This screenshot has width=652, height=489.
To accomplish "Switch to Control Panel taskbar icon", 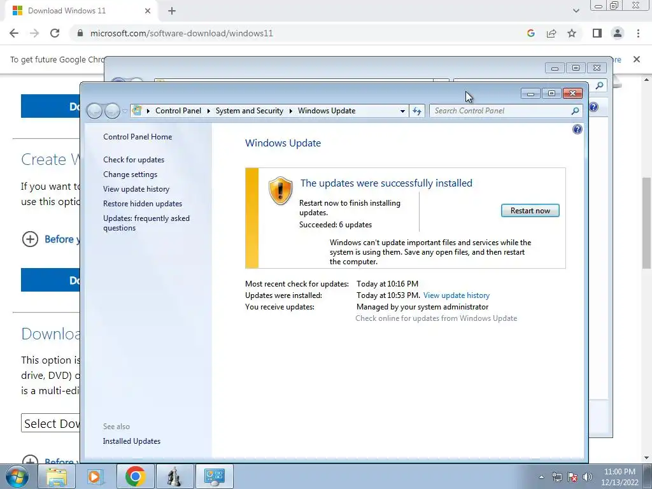I will click(214, 476).
